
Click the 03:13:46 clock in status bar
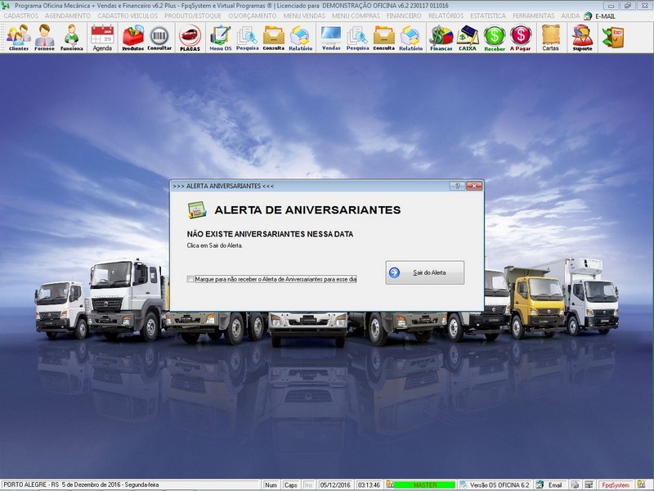[x=370, y=484]
